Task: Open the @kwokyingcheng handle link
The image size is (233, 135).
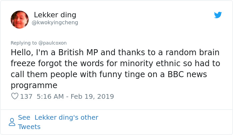Action: [x=55, y=23]
